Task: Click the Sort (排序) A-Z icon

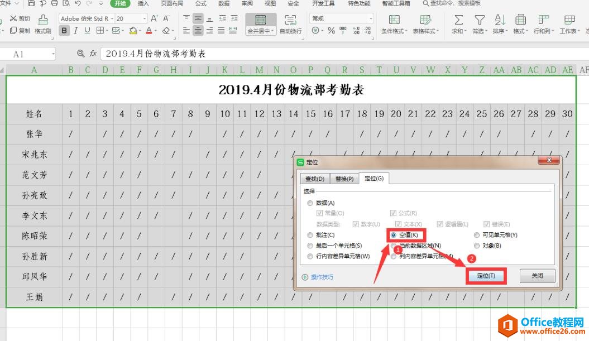Action: 500,20
